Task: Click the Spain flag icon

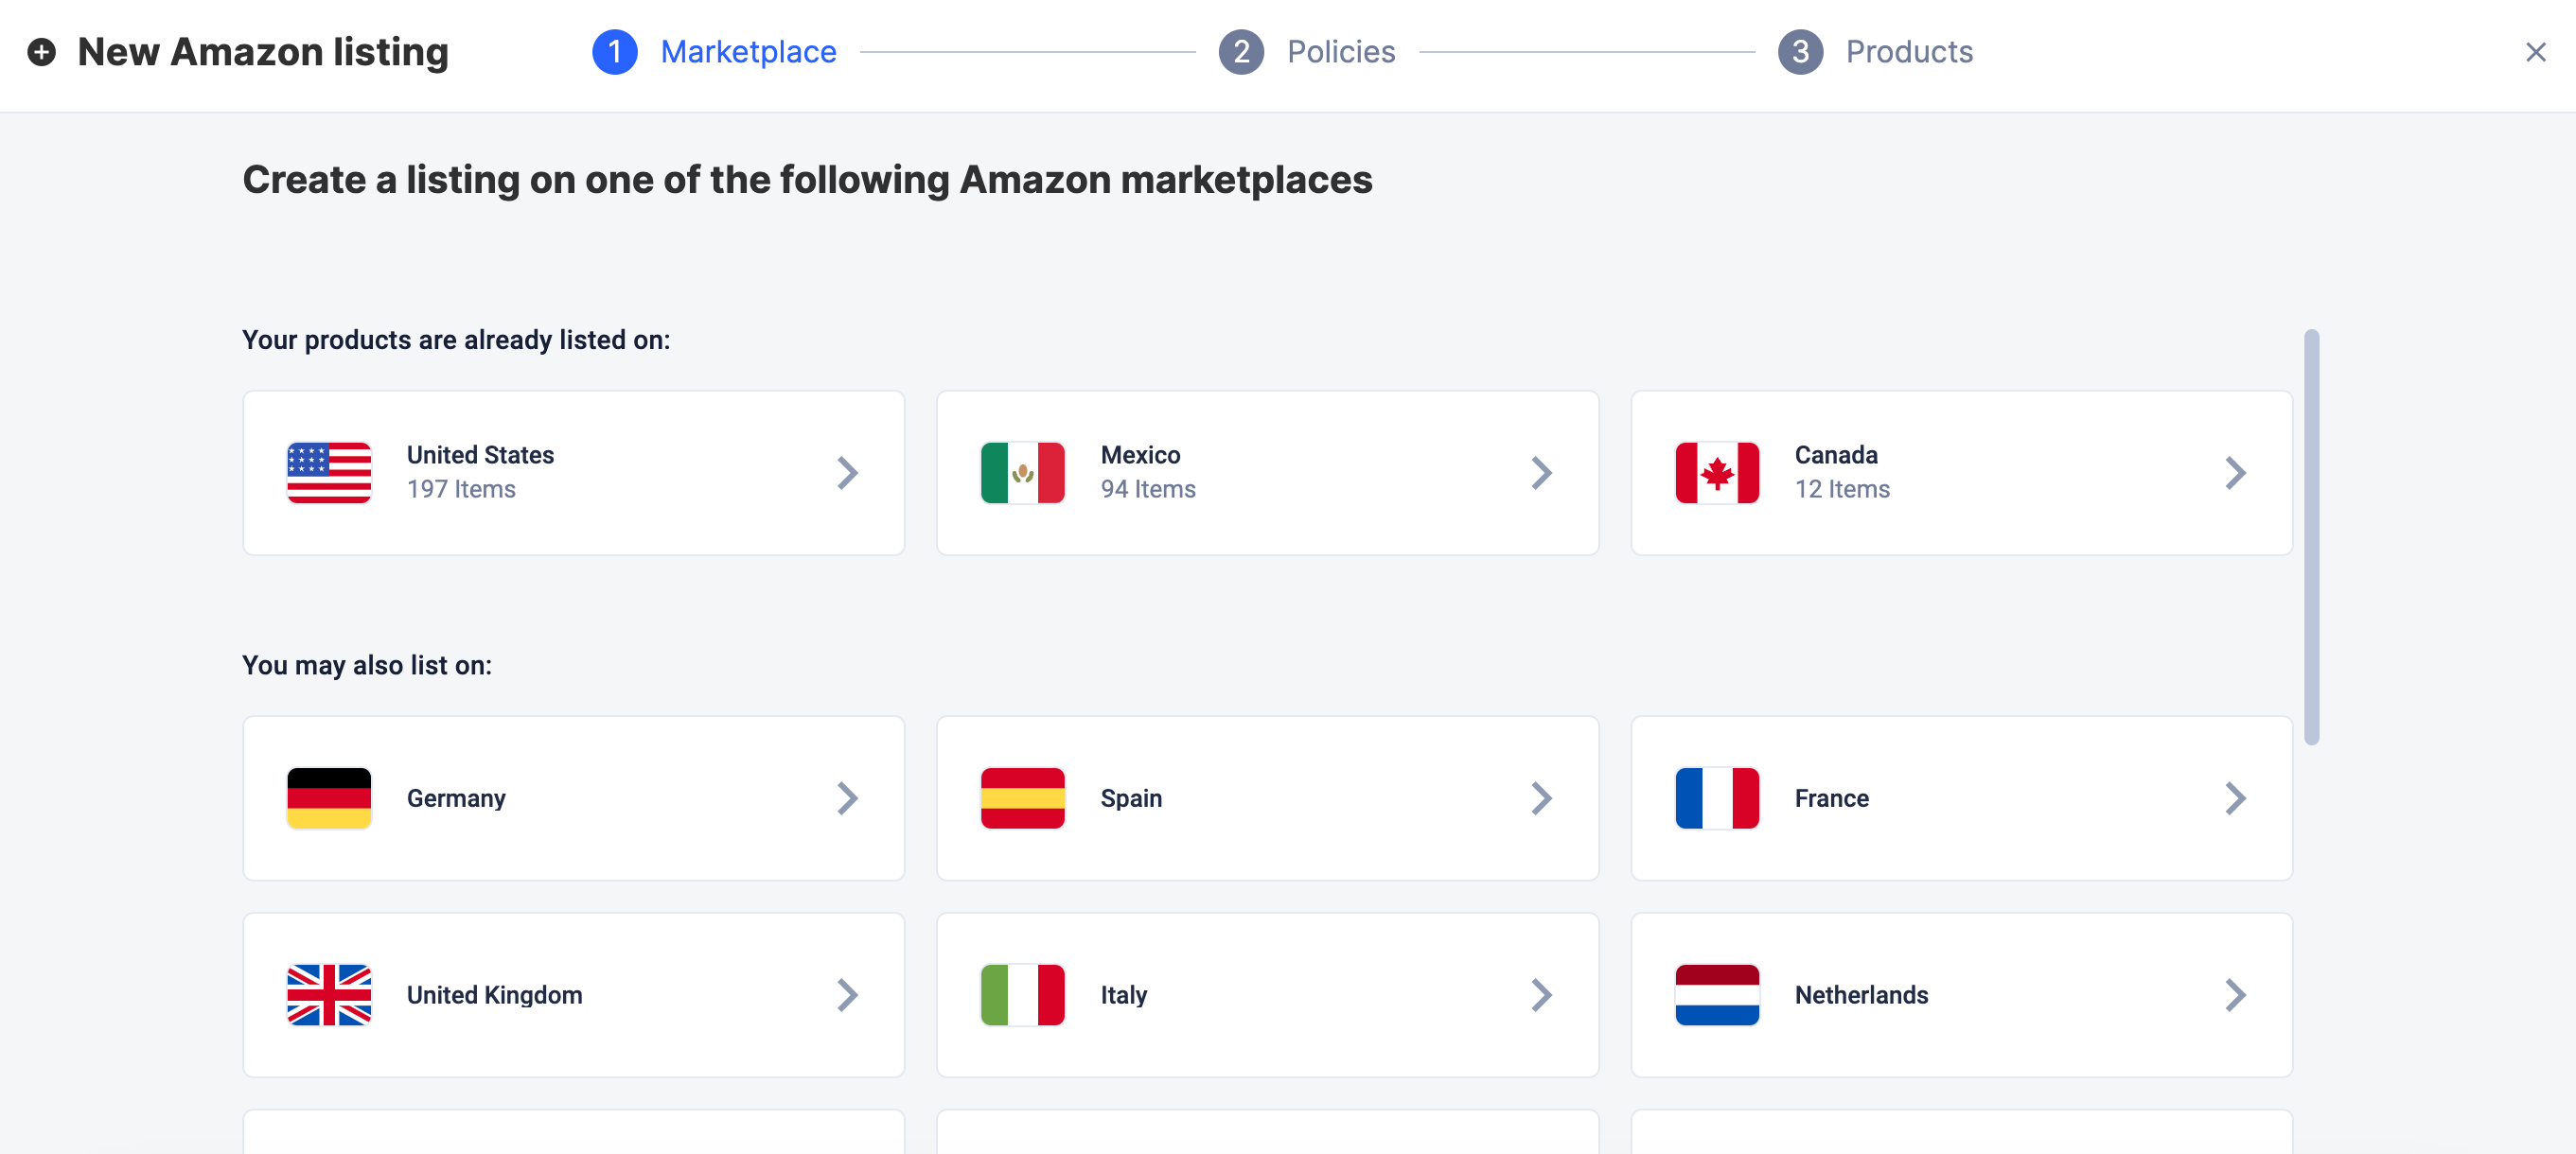Action: (1022, 798)
